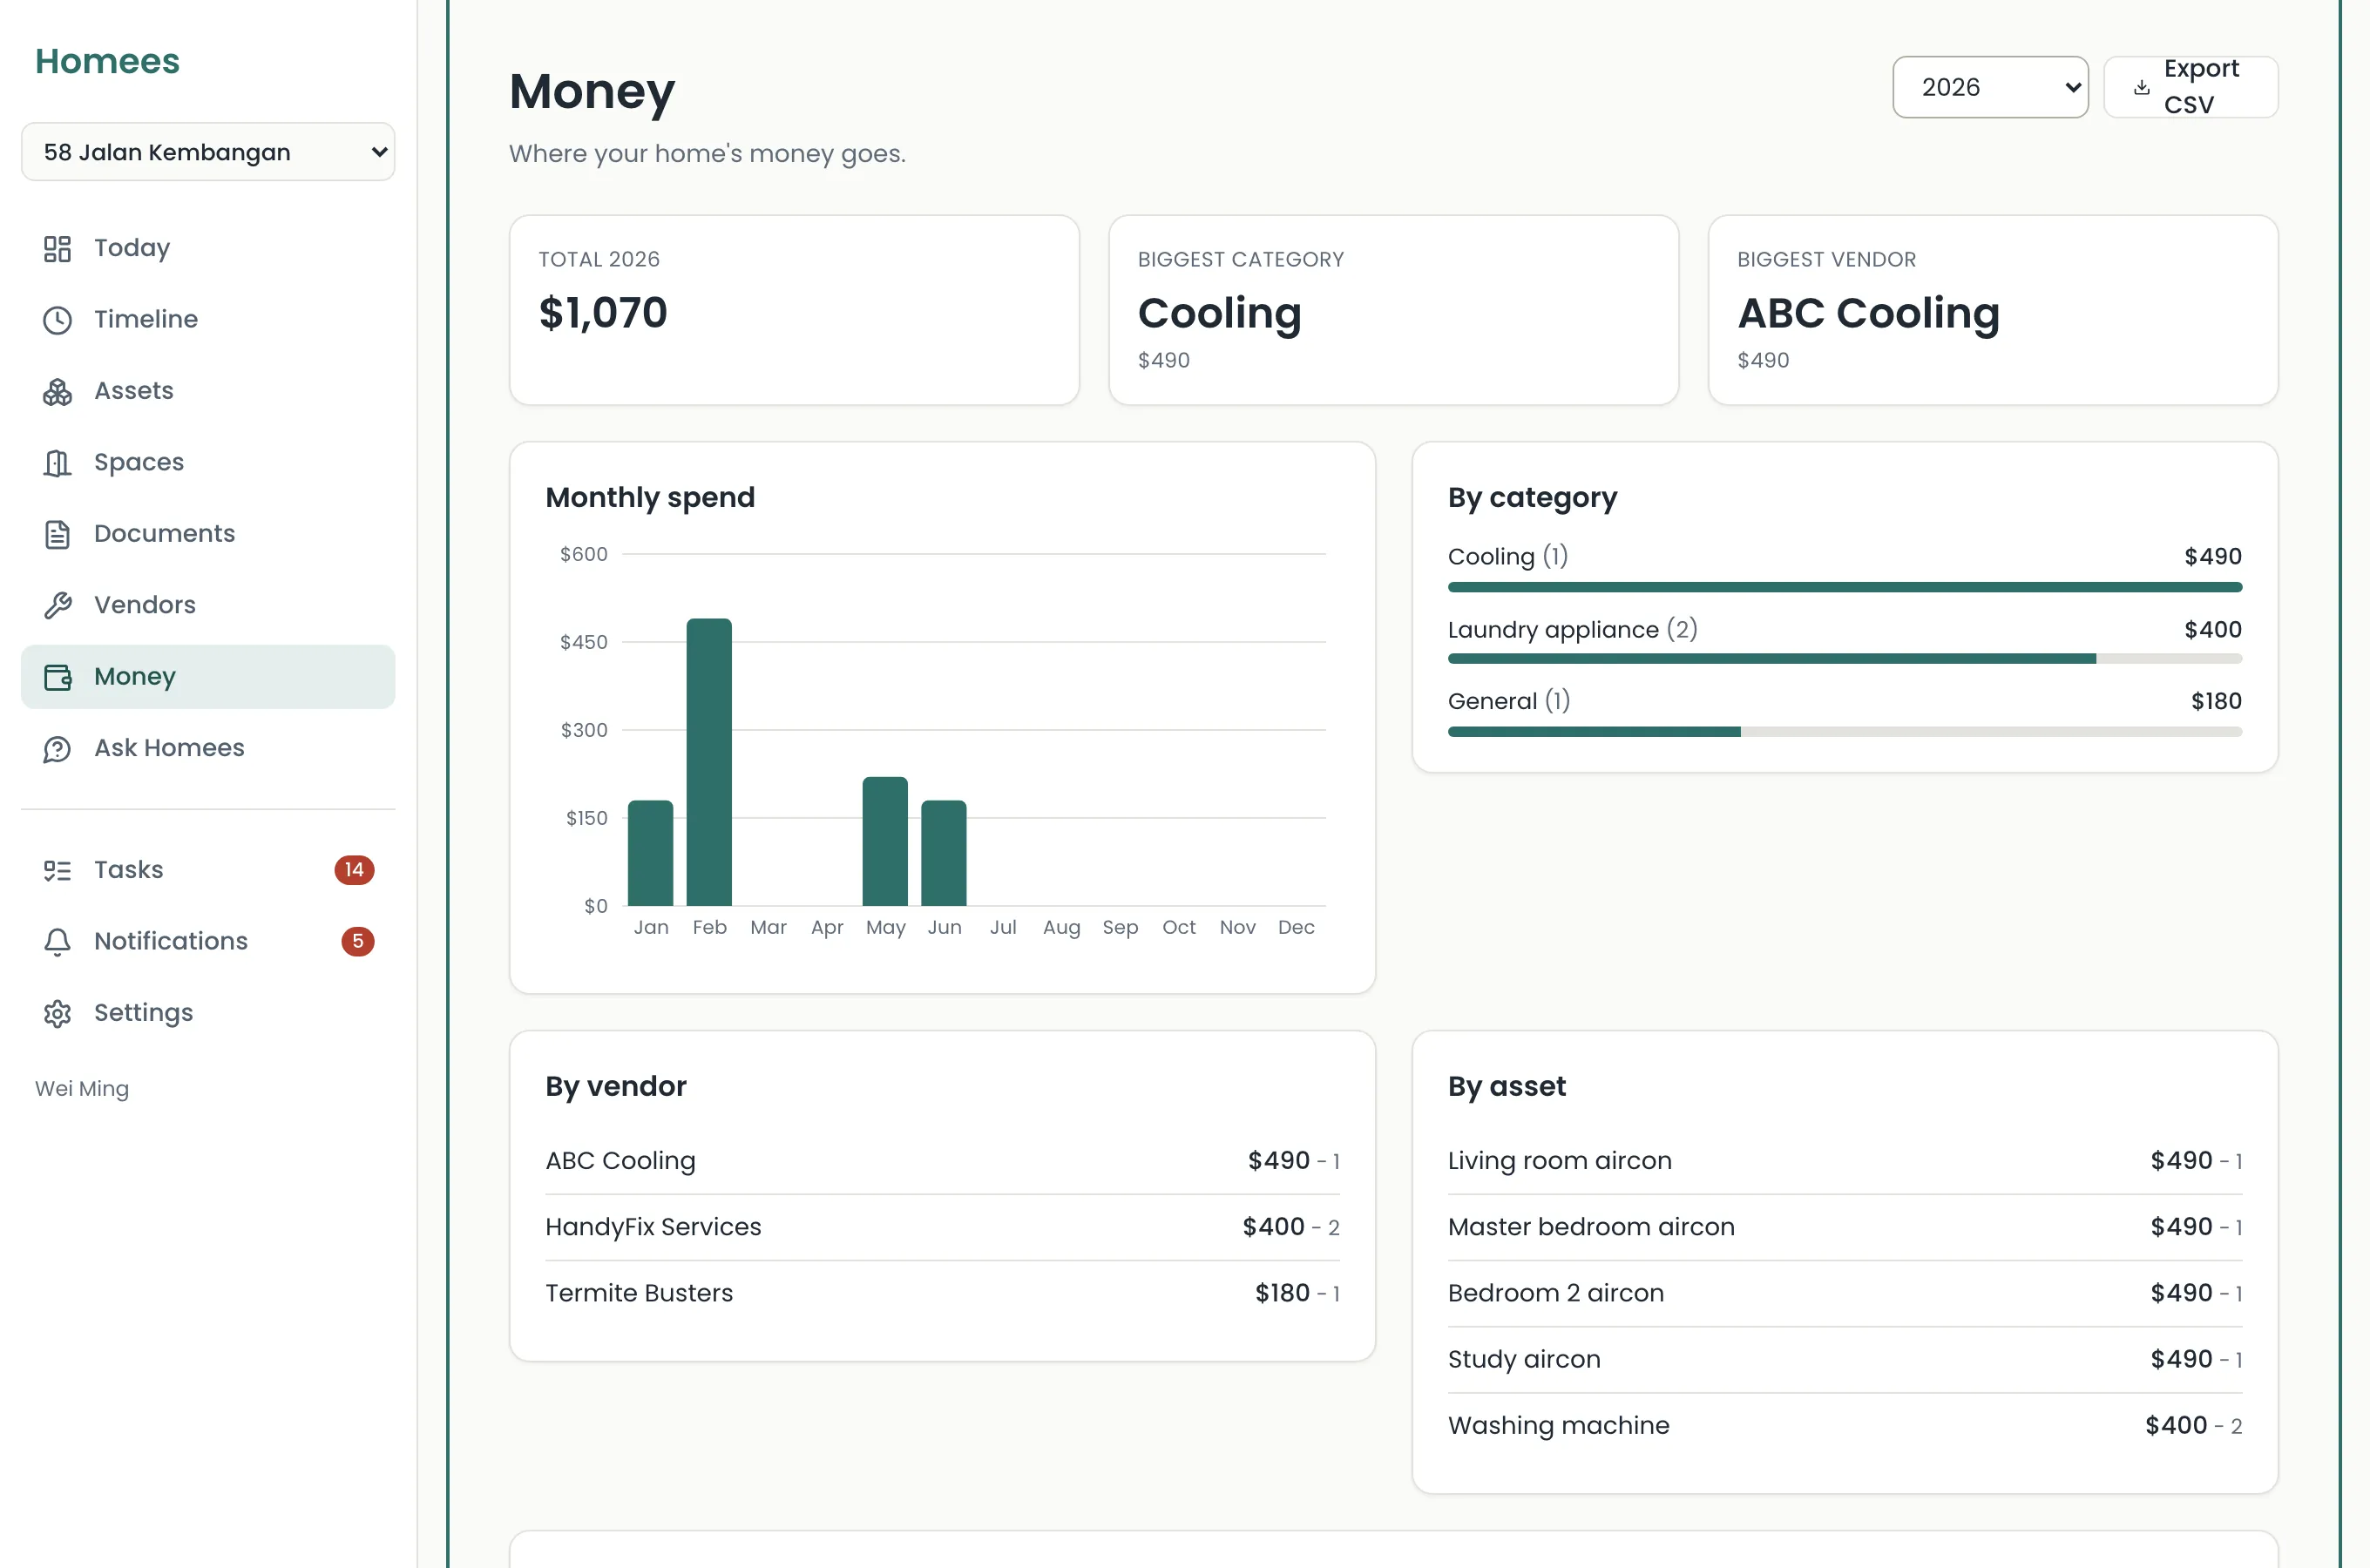Click the TOTAL 2026 card value $1,070
Image resolution: width=2370 pixels, height=1568 pixels.
603,313
